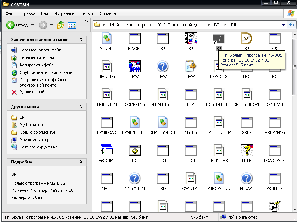Select the golden TP-logo BP icon
This screenshot has width=297, height=222.
click(247, 38)
